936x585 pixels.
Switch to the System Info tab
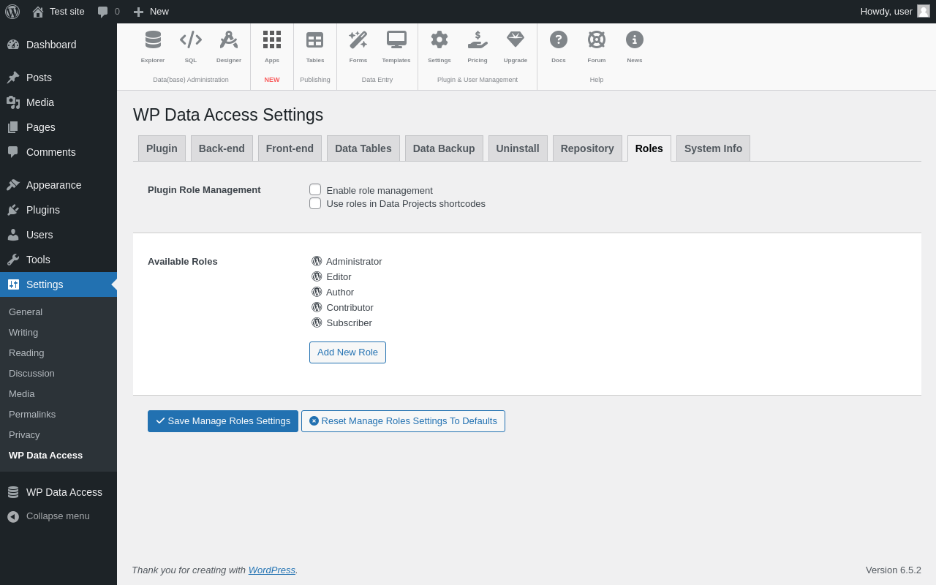coord(713,148)
